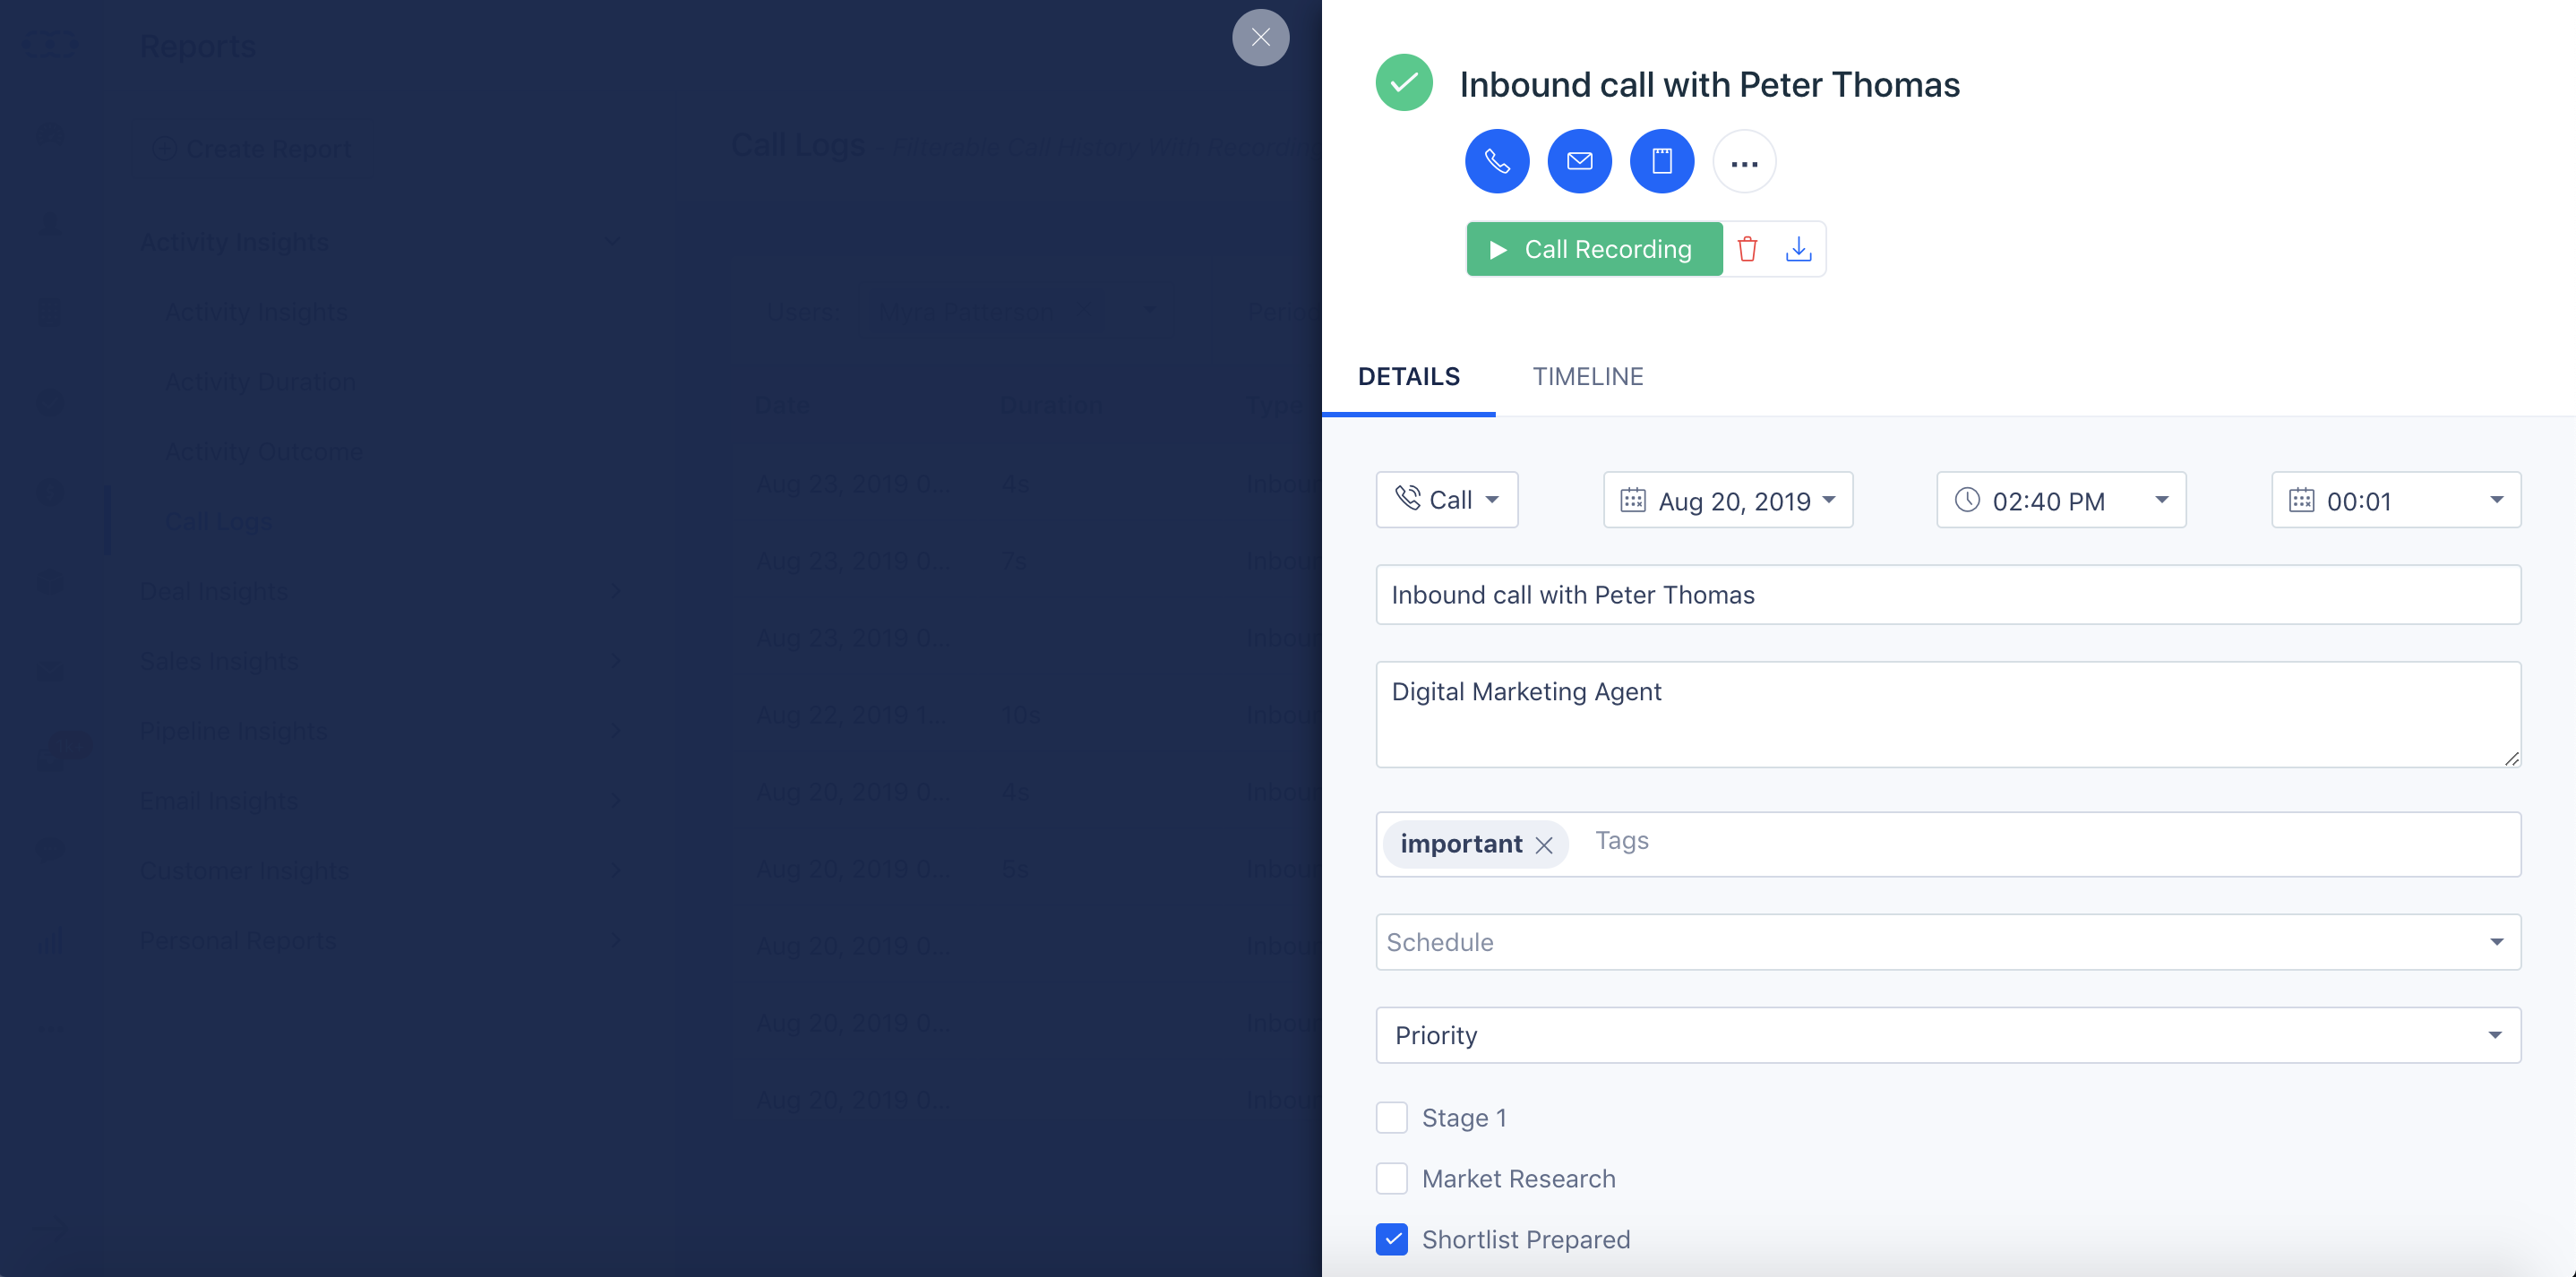Viewport: 2576px width, 1277px height.
Task: Check the Market Research checkbox
Action: click(x=1392, y=1178)
